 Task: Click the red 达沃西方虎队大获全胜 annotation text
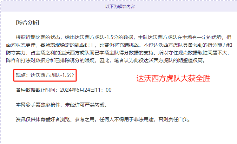(173, 78)
